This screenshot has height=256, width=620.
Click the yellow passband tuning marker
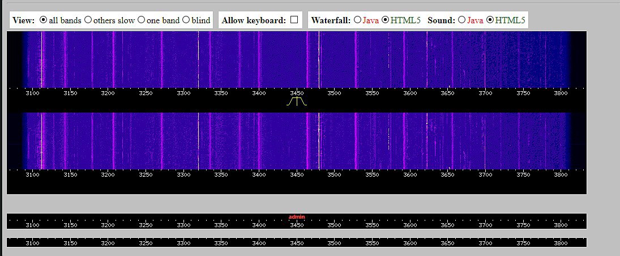[297, 101]
